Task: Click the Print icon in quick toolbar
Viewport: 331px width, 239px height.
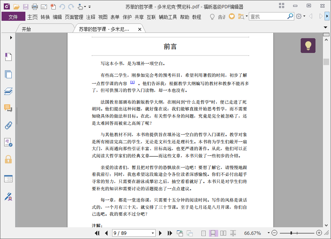Action: (x=35, y=6)
